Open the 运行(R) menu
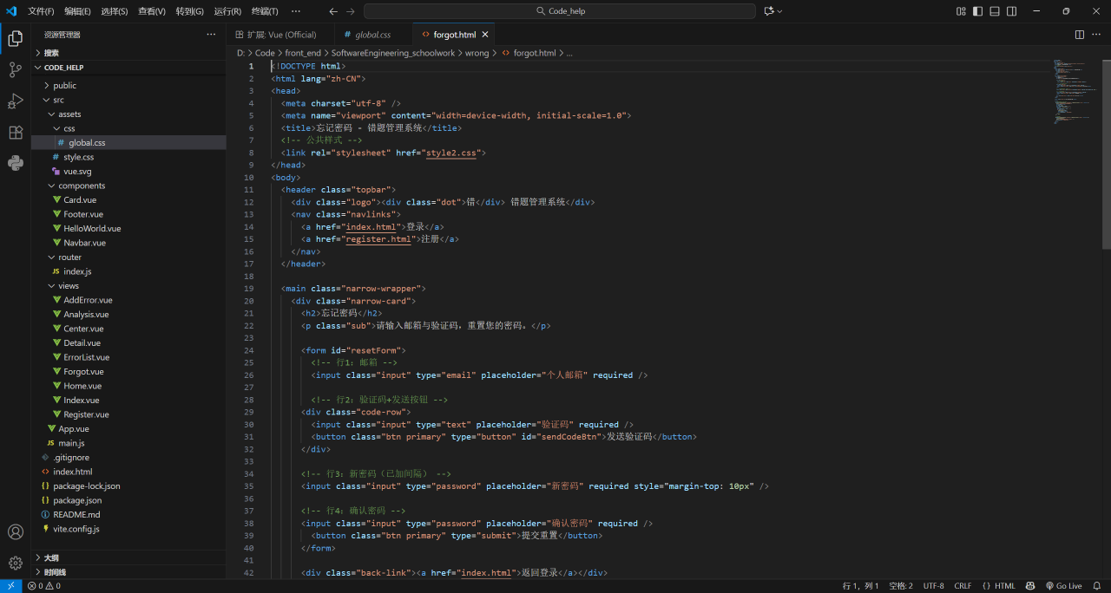The height and width of the screenshot is (593, 1111). (227, 11)
